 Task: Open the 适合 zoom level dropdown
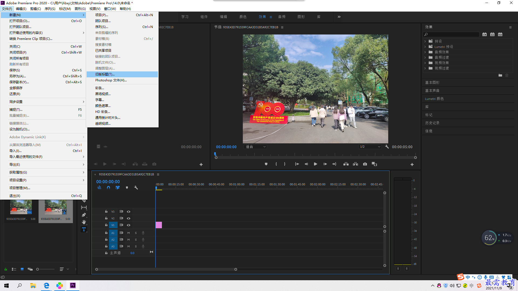[255, 147]
